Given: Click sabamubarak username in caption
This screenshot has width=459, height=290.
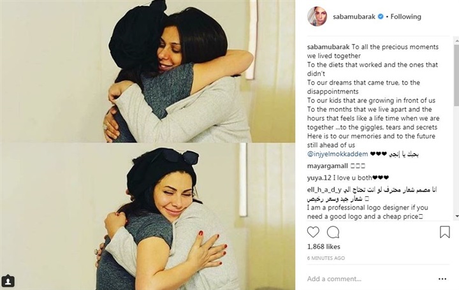Looking at the screenshot, I should (328, 47).
